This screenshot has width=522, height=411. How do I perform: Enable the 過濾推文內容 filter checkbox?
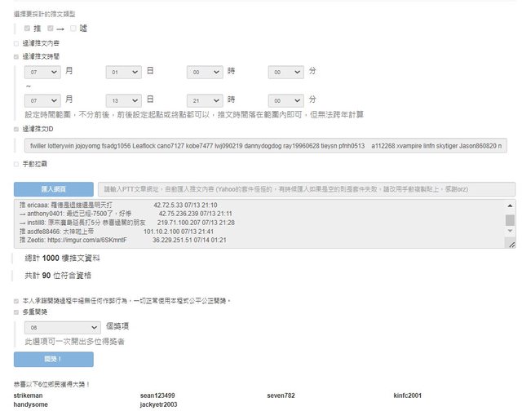pyautogui.click(x=15, y=43)
